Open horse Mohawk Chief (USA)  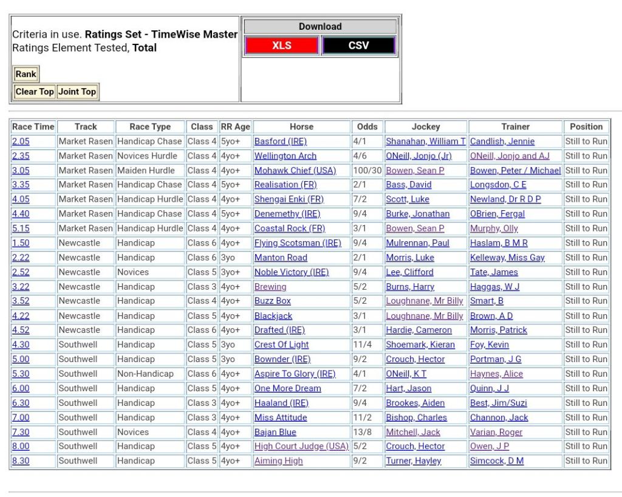click(x=295, y=171)
